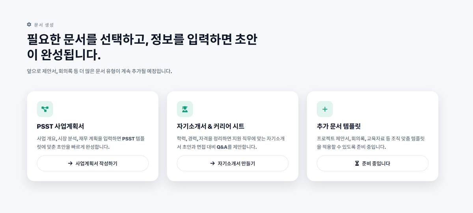
Task: Click the main headline about 초안 완성
Action: click(x=142, y=47)
